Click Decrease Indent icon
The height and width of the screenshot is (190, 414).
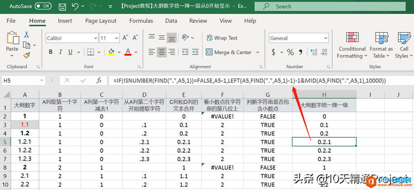point(185,52)
